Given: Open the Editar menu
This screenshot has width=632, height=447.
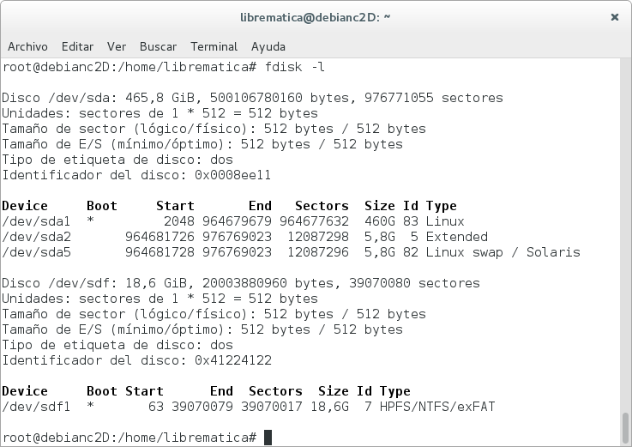Looking at the screenshot, I should [77, 46].
